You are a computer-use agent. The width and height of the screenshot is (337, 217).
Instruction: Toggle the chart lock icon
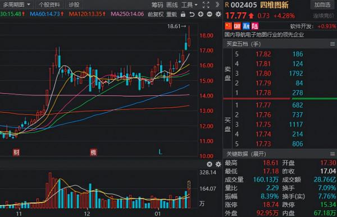[x=183, y=15]
